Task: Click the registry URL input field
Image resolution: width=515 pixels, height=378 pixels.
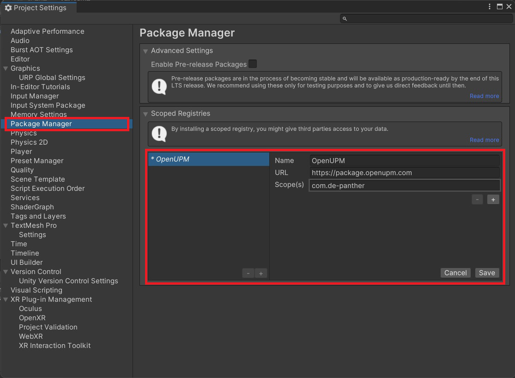Action: 405,173
